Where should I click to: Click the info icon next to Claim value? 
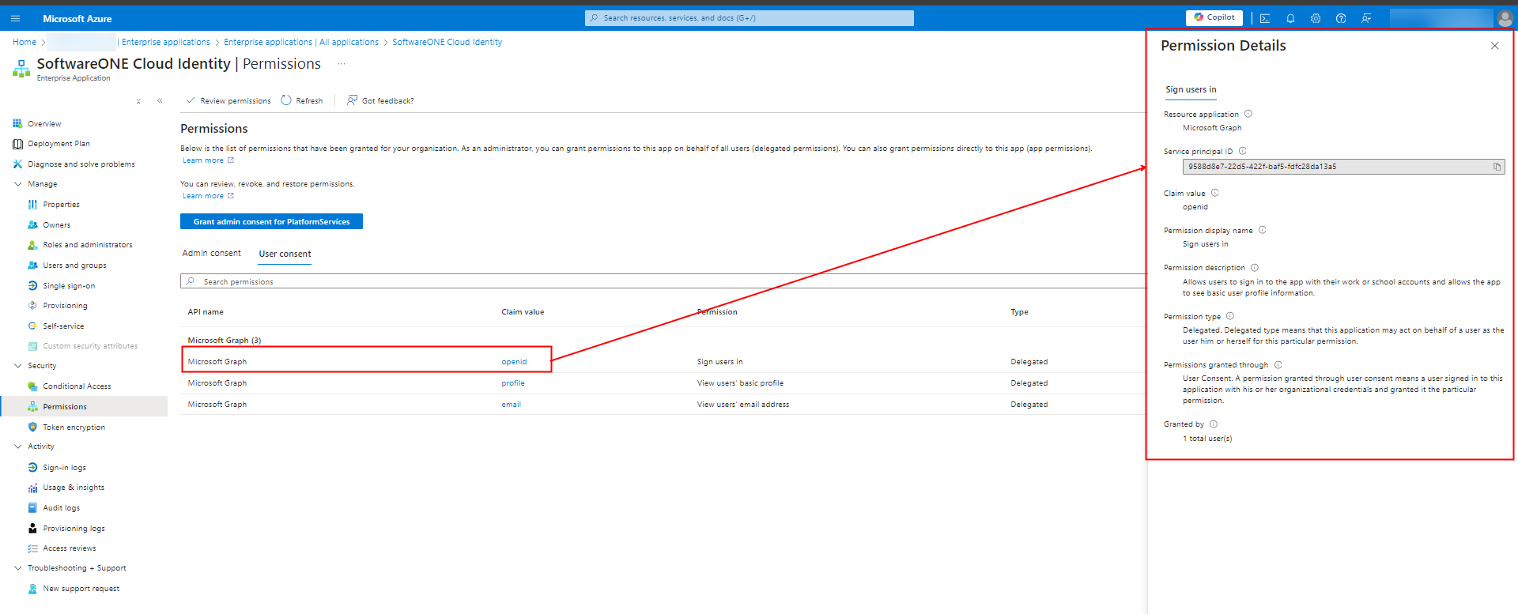1215,193
